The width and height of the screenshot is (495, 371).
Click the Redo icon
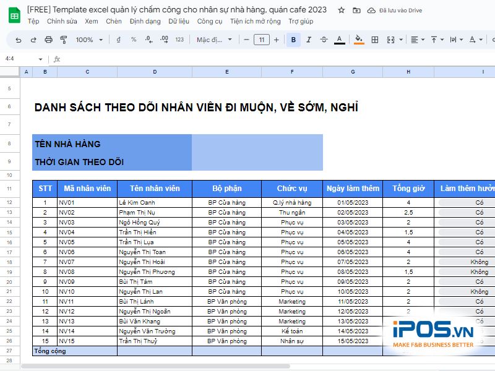pyautogui.click(x=33, y=40)
